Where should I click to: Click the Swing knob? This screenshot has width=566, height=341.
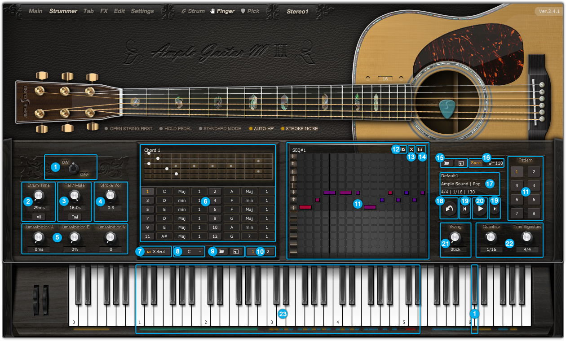tap(455, 237)
